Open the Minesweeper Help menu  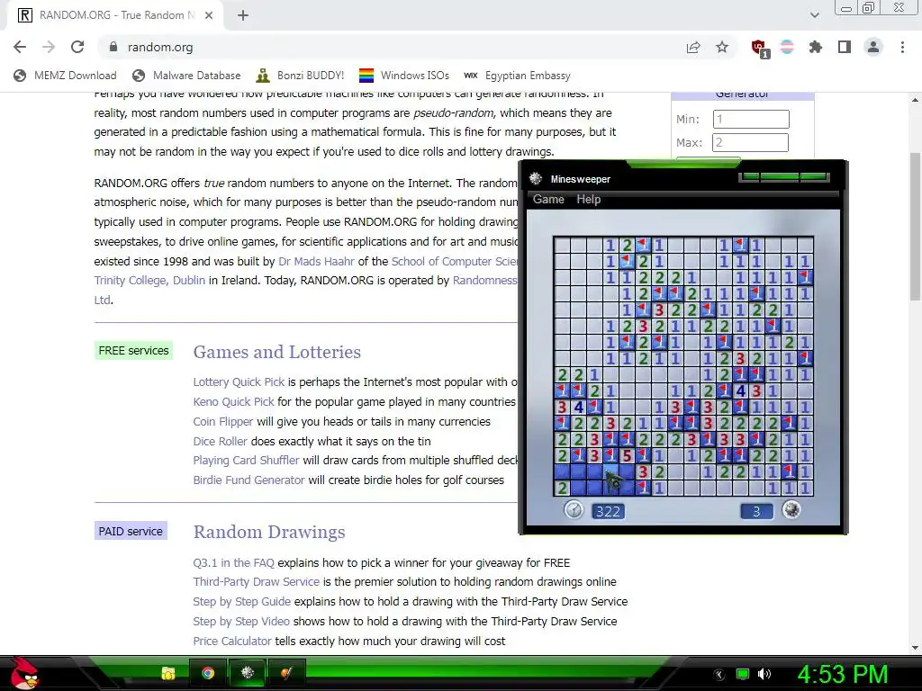point(588,199)
